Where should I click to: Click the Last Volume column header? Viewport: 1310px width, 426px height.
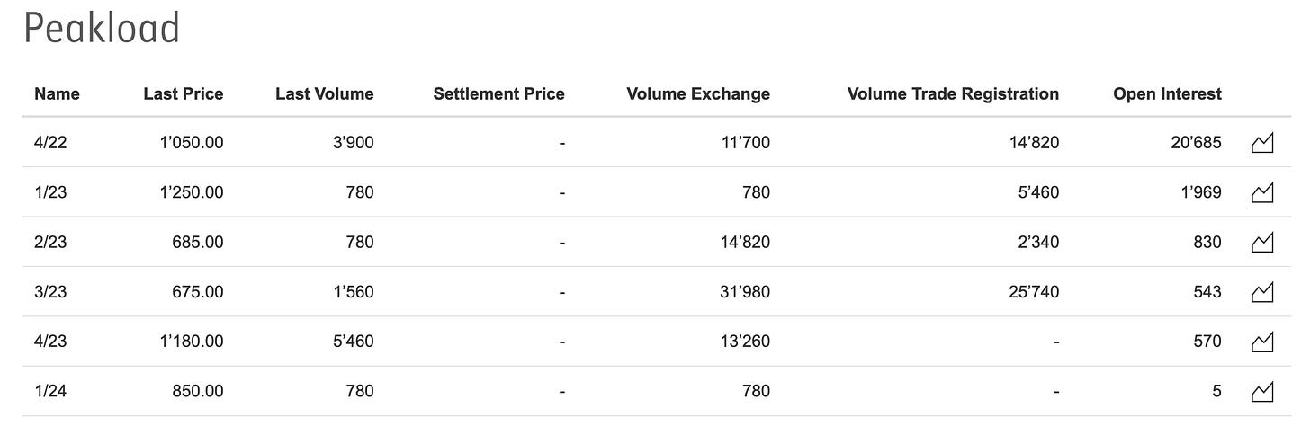[324, 93]
